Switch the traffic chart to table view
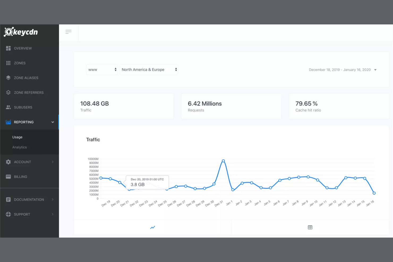 tap(310, 227)
